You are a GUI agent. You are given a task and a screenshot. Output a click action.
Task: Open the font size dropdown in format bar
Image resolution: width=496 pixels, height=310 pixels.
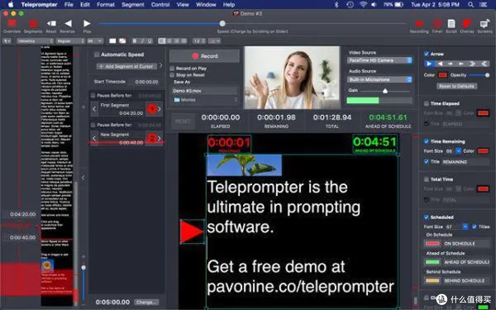[95, 41]
